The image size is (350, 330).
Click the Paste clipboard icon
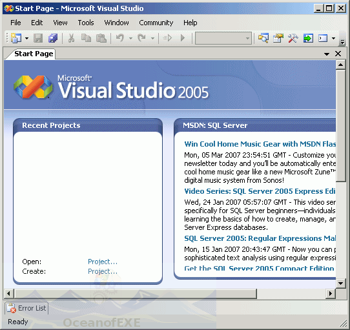coord(101,38)
